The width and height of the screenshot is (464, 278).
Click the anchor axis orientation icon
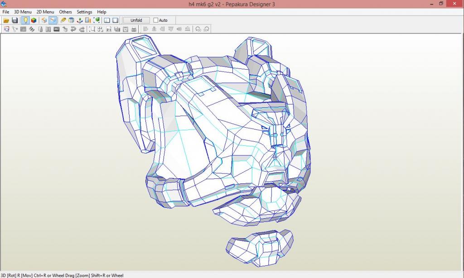pos(80,20)
